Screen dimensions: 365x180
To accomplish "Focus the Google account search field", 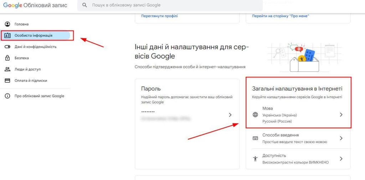I will (x=170, y=5).
